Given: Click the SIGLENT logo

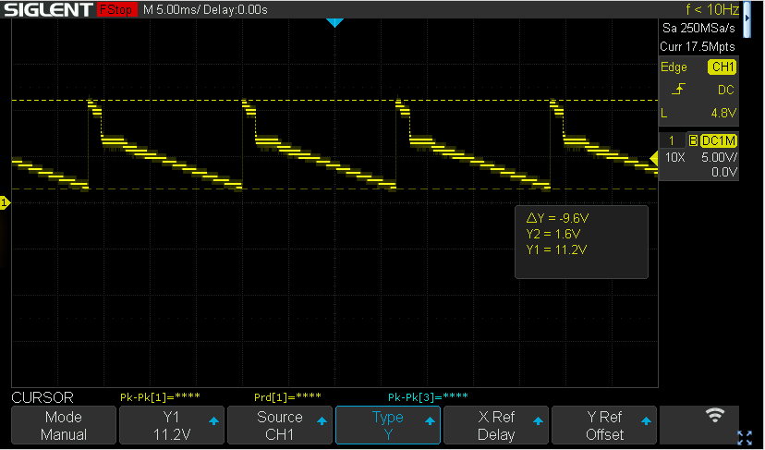Looking at the screenshot, I should pos(48,10).
